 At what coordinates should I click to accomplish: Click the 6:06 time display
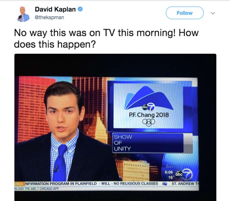[x=169, y=172]
